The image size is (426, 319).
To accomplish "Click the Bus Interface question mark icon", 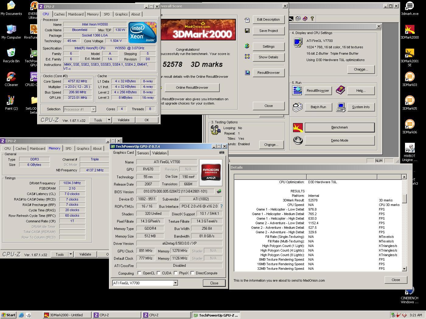I will point(221,206).
